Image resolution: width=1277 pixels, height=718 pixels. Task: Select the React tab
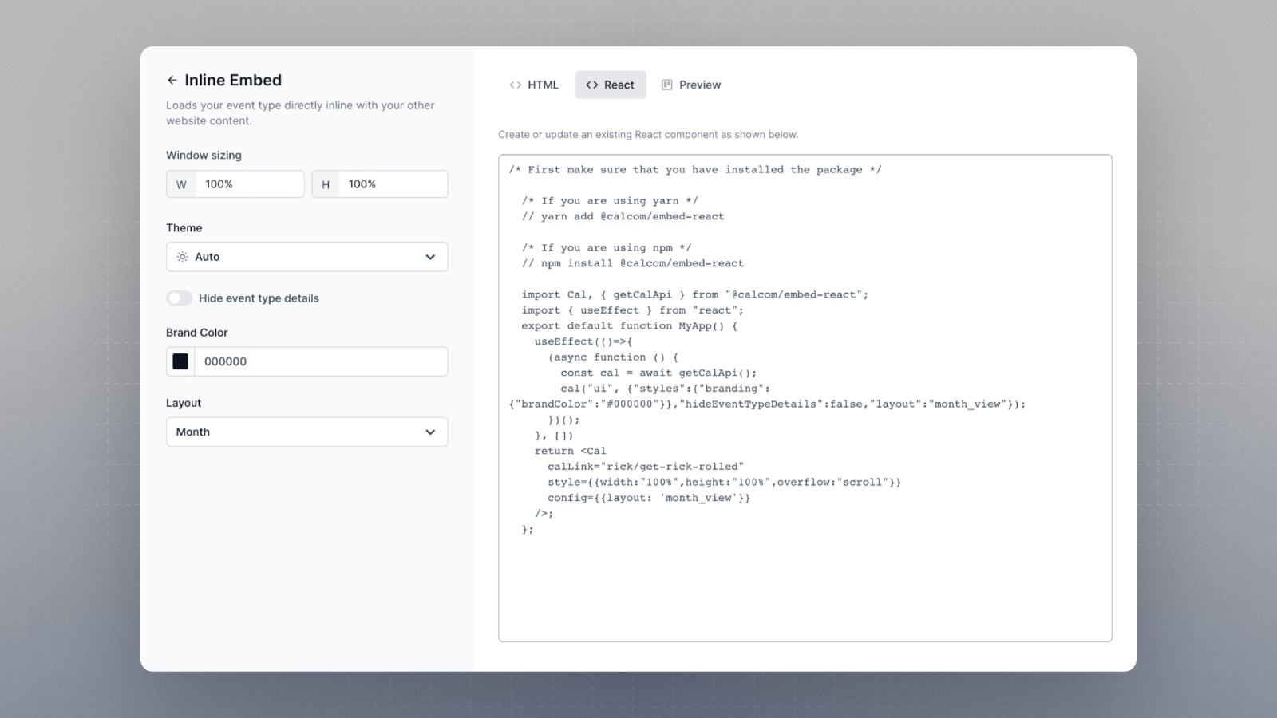click(x=611, y=85)
